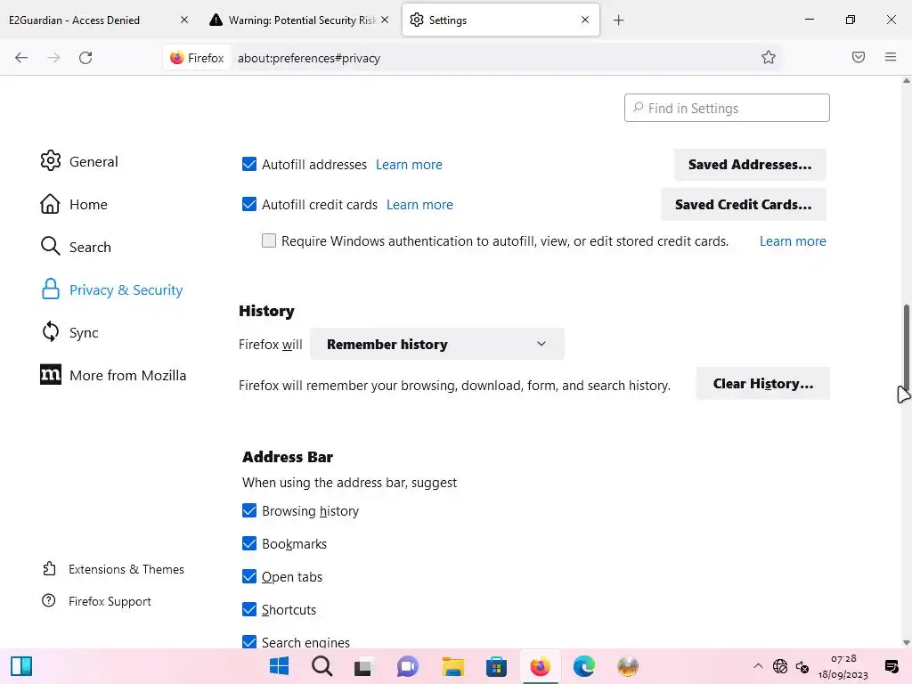
Task: Reload the current page
Action: pyautogui.click(x=85, y=58)
